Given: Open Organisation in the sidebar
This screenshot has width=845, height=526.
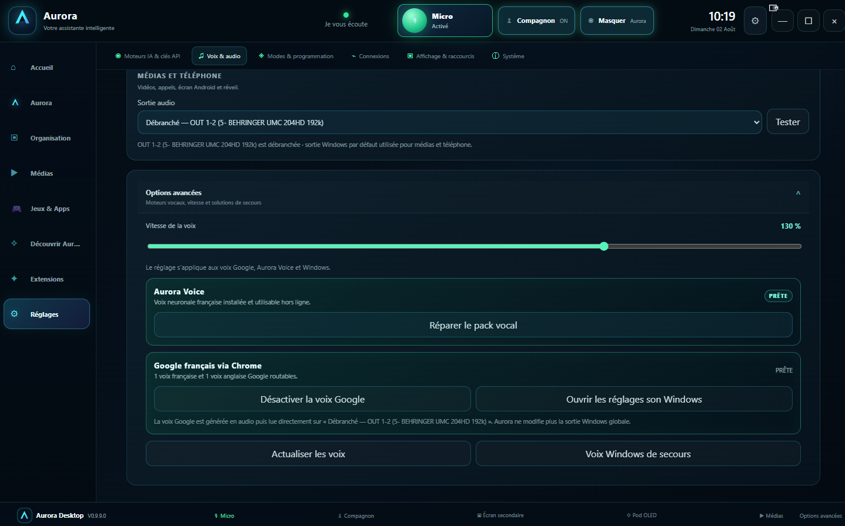Looking at the screenshot, I should click(x=47, y=138).
